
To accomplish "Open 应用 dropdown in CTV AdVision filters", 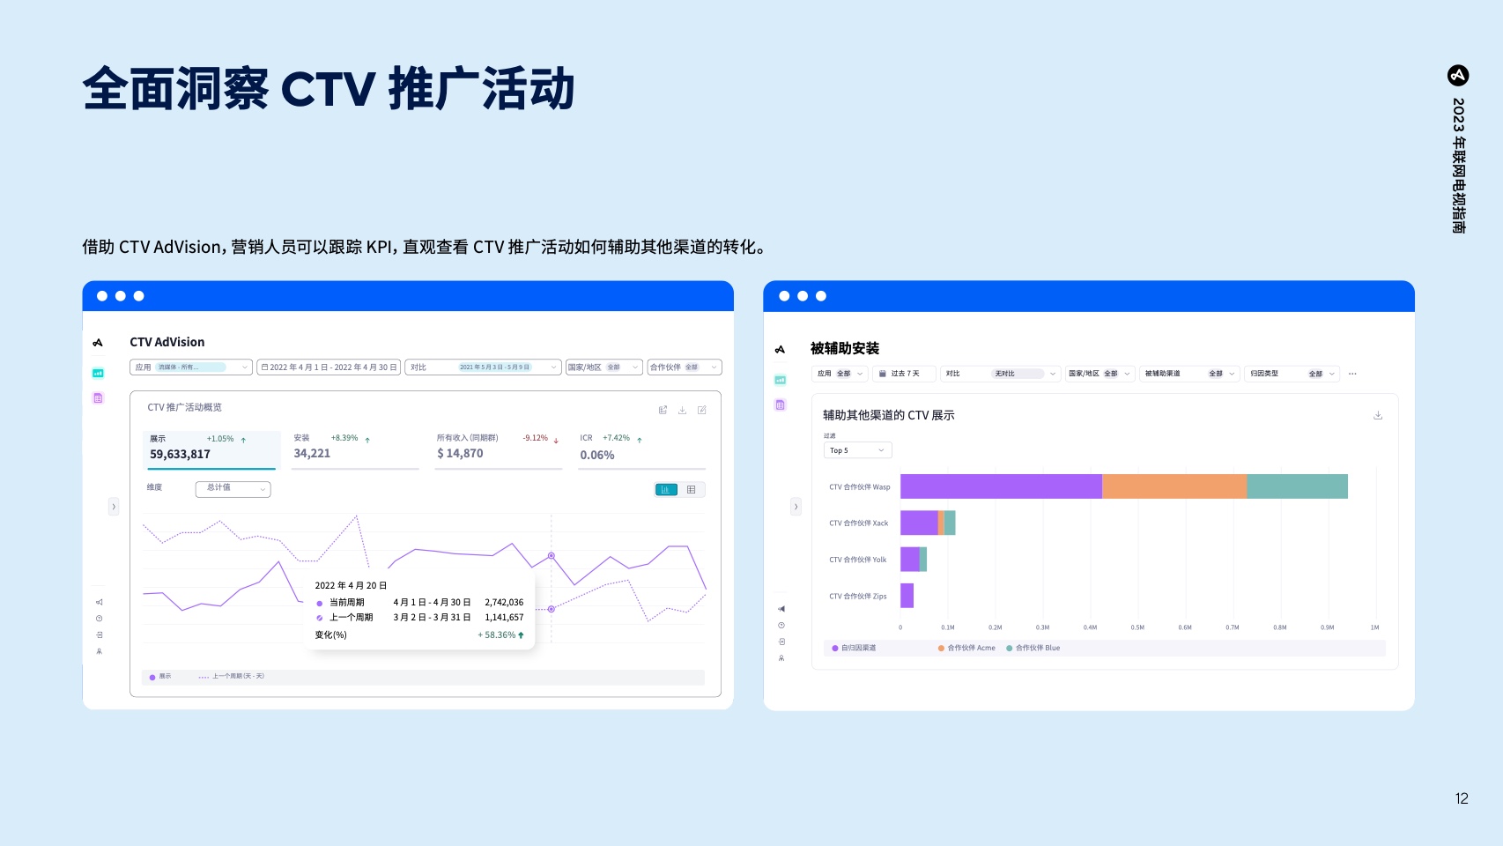I will (x=191, y=367).
